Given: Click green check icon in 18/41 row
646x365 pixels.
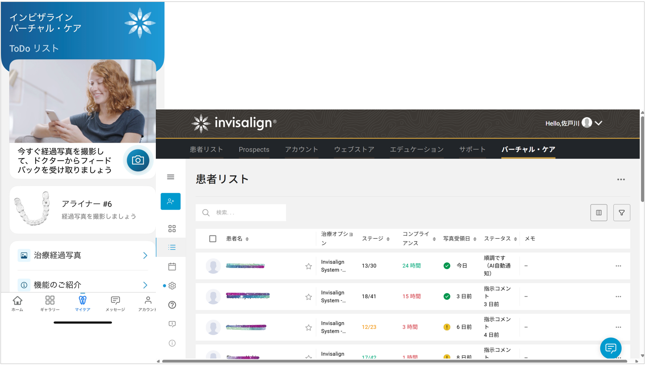Looking at the screenshot, I should (447, 297).
